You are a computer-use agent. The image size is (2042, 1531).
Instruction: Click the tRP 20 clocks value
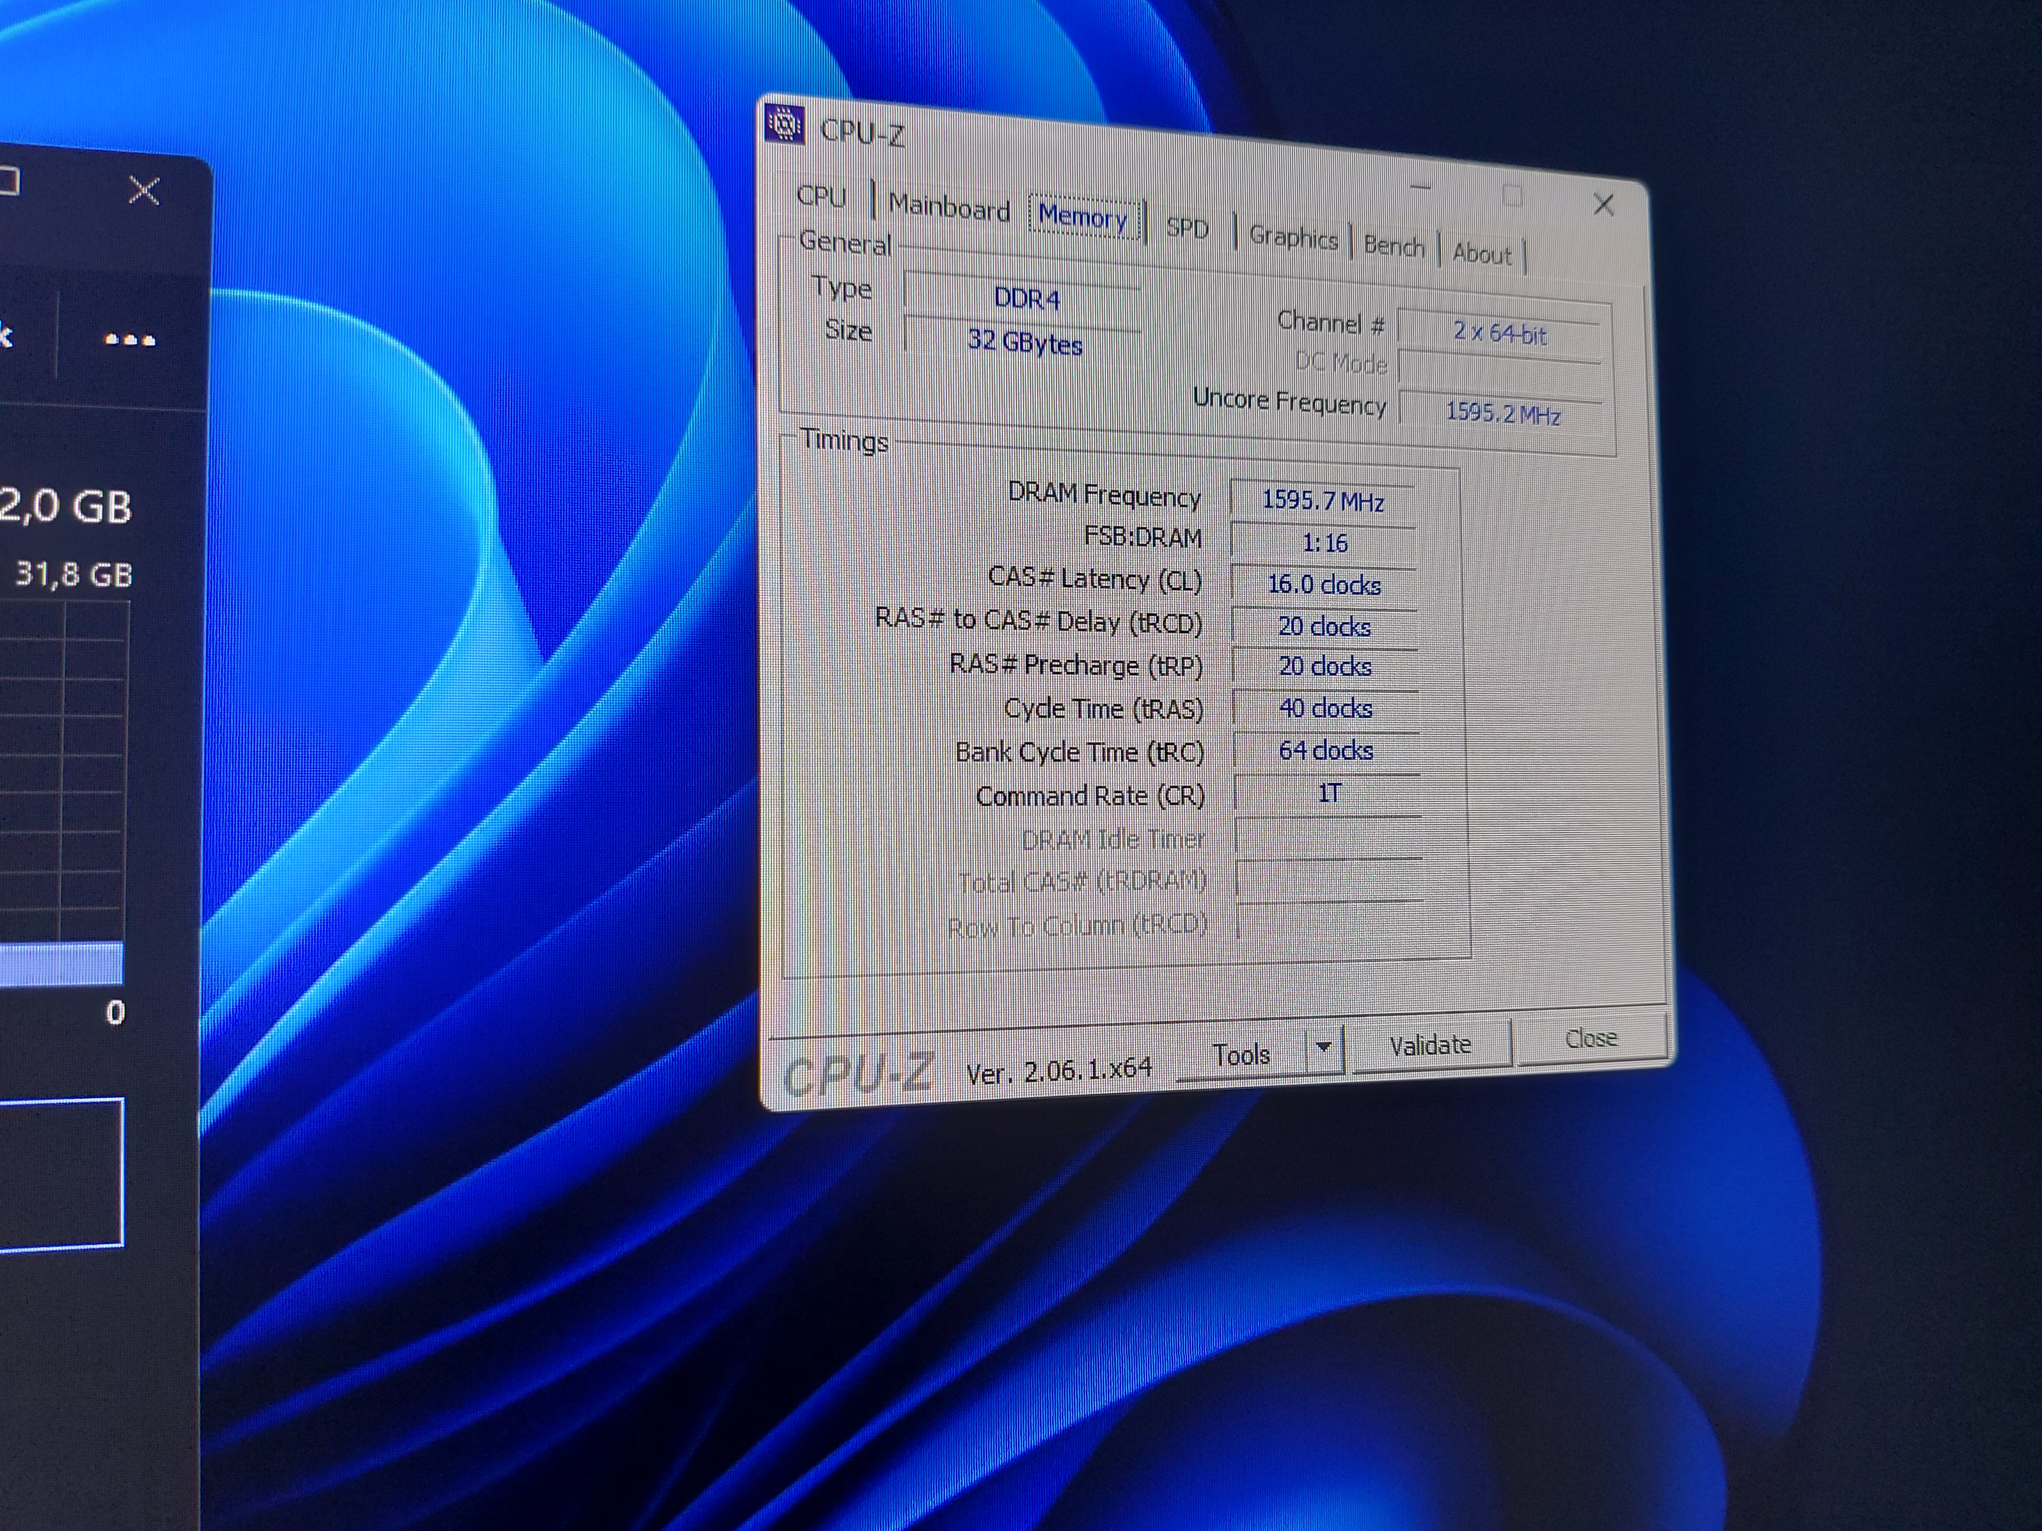[1326, 666]
